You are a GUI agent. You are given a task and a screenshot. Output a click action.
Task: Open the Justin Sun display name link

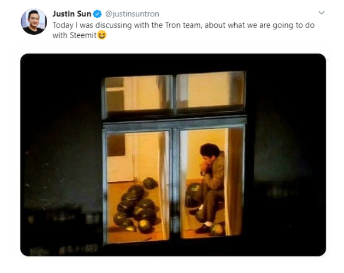click(72, 14)
